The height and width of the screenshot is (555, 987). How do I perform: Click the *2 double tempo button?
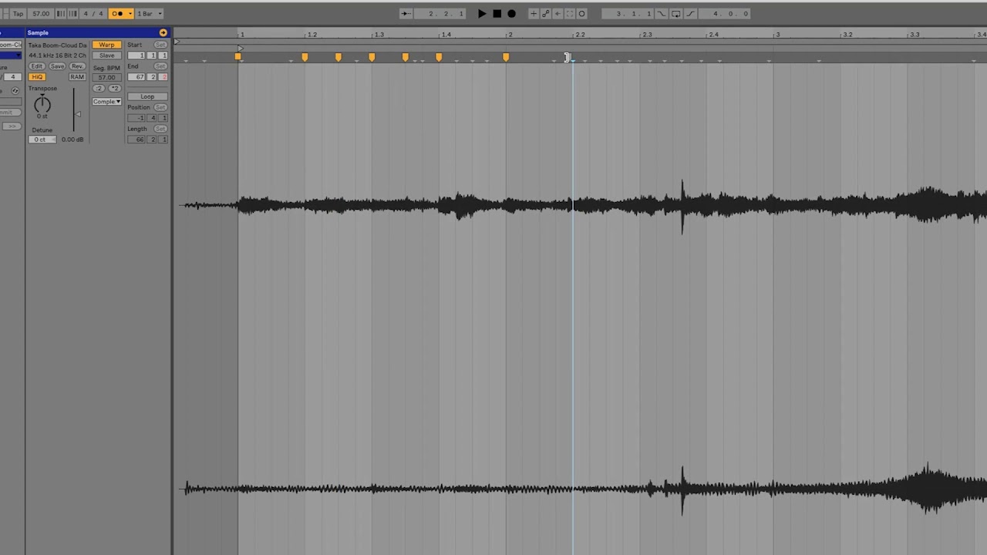[114, 89]
